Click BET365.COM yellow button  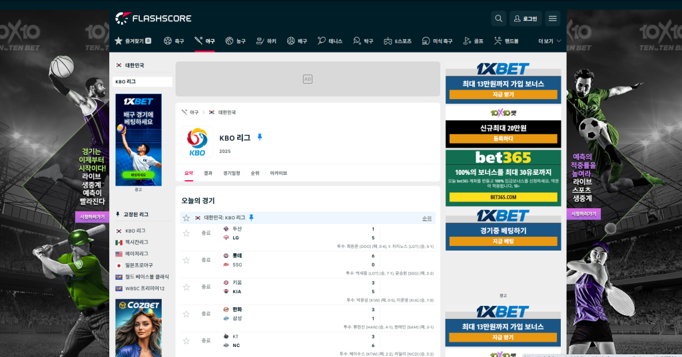(504, 197)
